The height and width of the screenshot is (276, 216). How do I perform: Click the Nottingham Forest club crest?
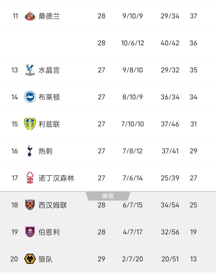click(x=30, y=178)
